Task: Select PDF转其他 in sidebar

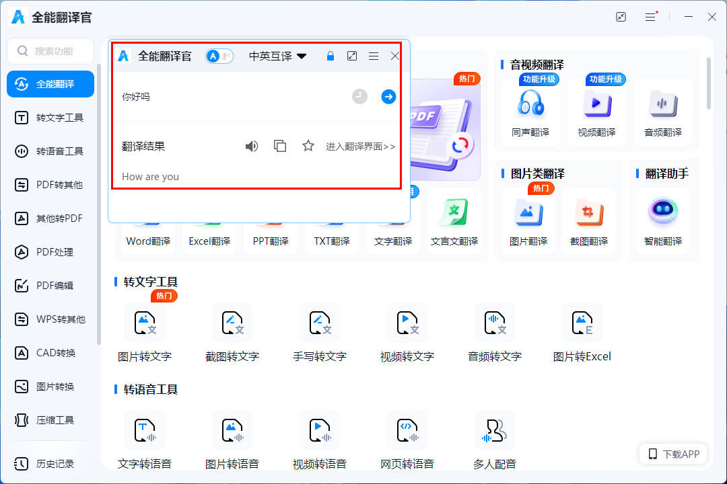Action: (50, 185)
